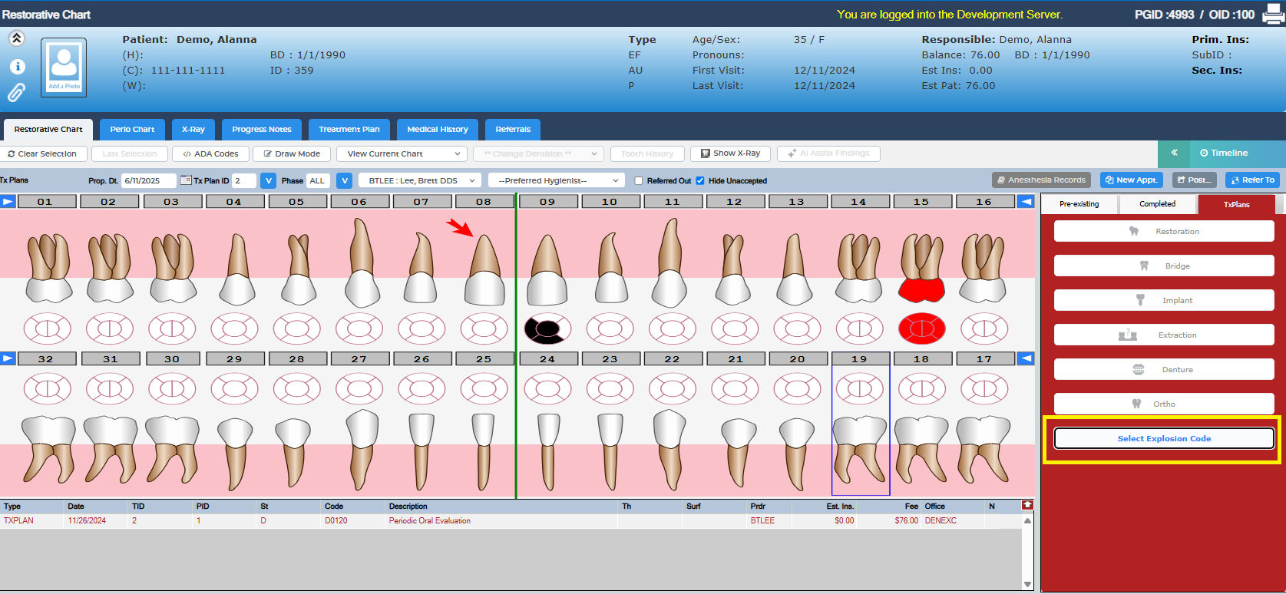Uncheck Hide Unaccepted checkbox
The width and height of the screenshot is (1286, 594).
[700, 181]
